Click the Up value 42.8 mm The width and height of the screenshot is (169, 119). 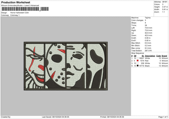148,33
